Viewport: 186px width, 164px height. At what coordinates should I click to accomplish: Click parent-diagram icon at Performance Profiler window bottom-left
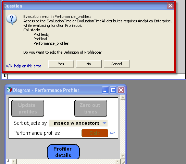coord(8,161)
